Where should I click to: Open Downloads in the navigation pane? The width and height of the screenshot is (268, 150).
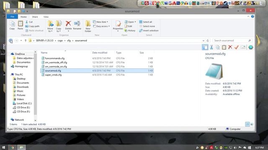coord(23,87)
